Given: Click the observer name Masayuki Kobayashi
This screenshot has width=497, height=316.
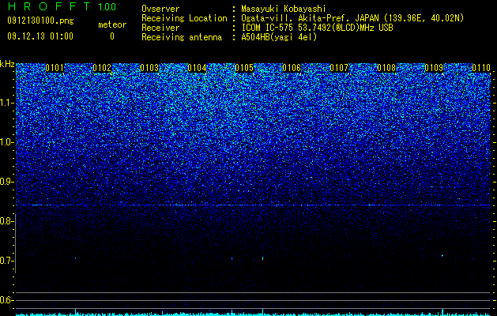Looking at the screenshot, I should click(284, 9).
